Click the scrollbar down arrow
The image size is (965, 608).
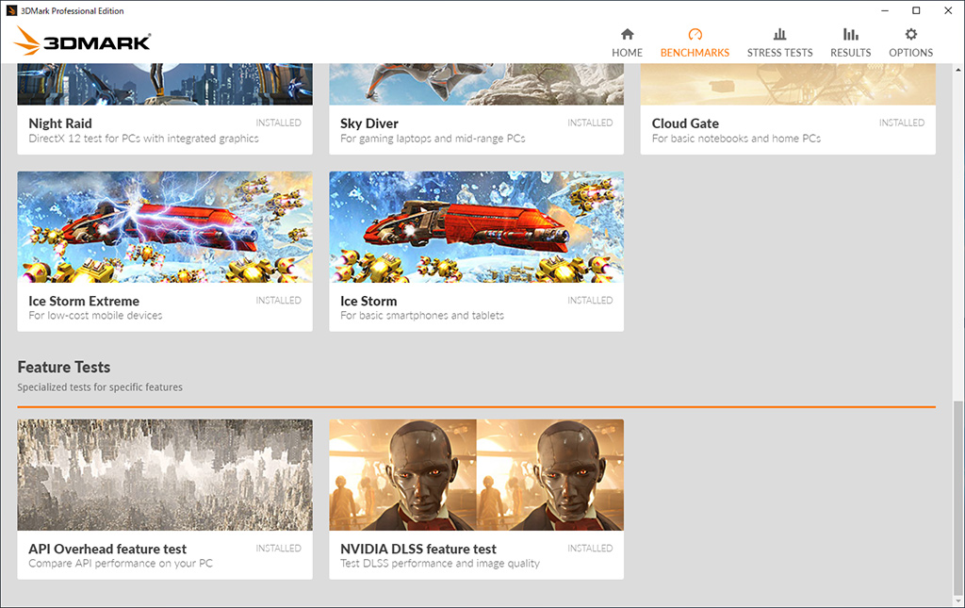957,600
